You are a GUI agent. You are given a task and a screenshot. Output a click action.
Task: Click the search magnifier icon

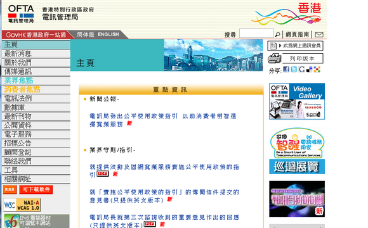coord(278,34)
